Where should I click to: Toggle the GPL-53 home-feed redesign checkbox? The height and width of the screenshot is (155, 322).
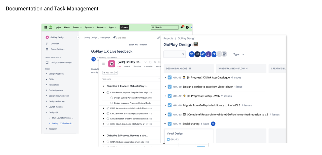tap(169, 114)
